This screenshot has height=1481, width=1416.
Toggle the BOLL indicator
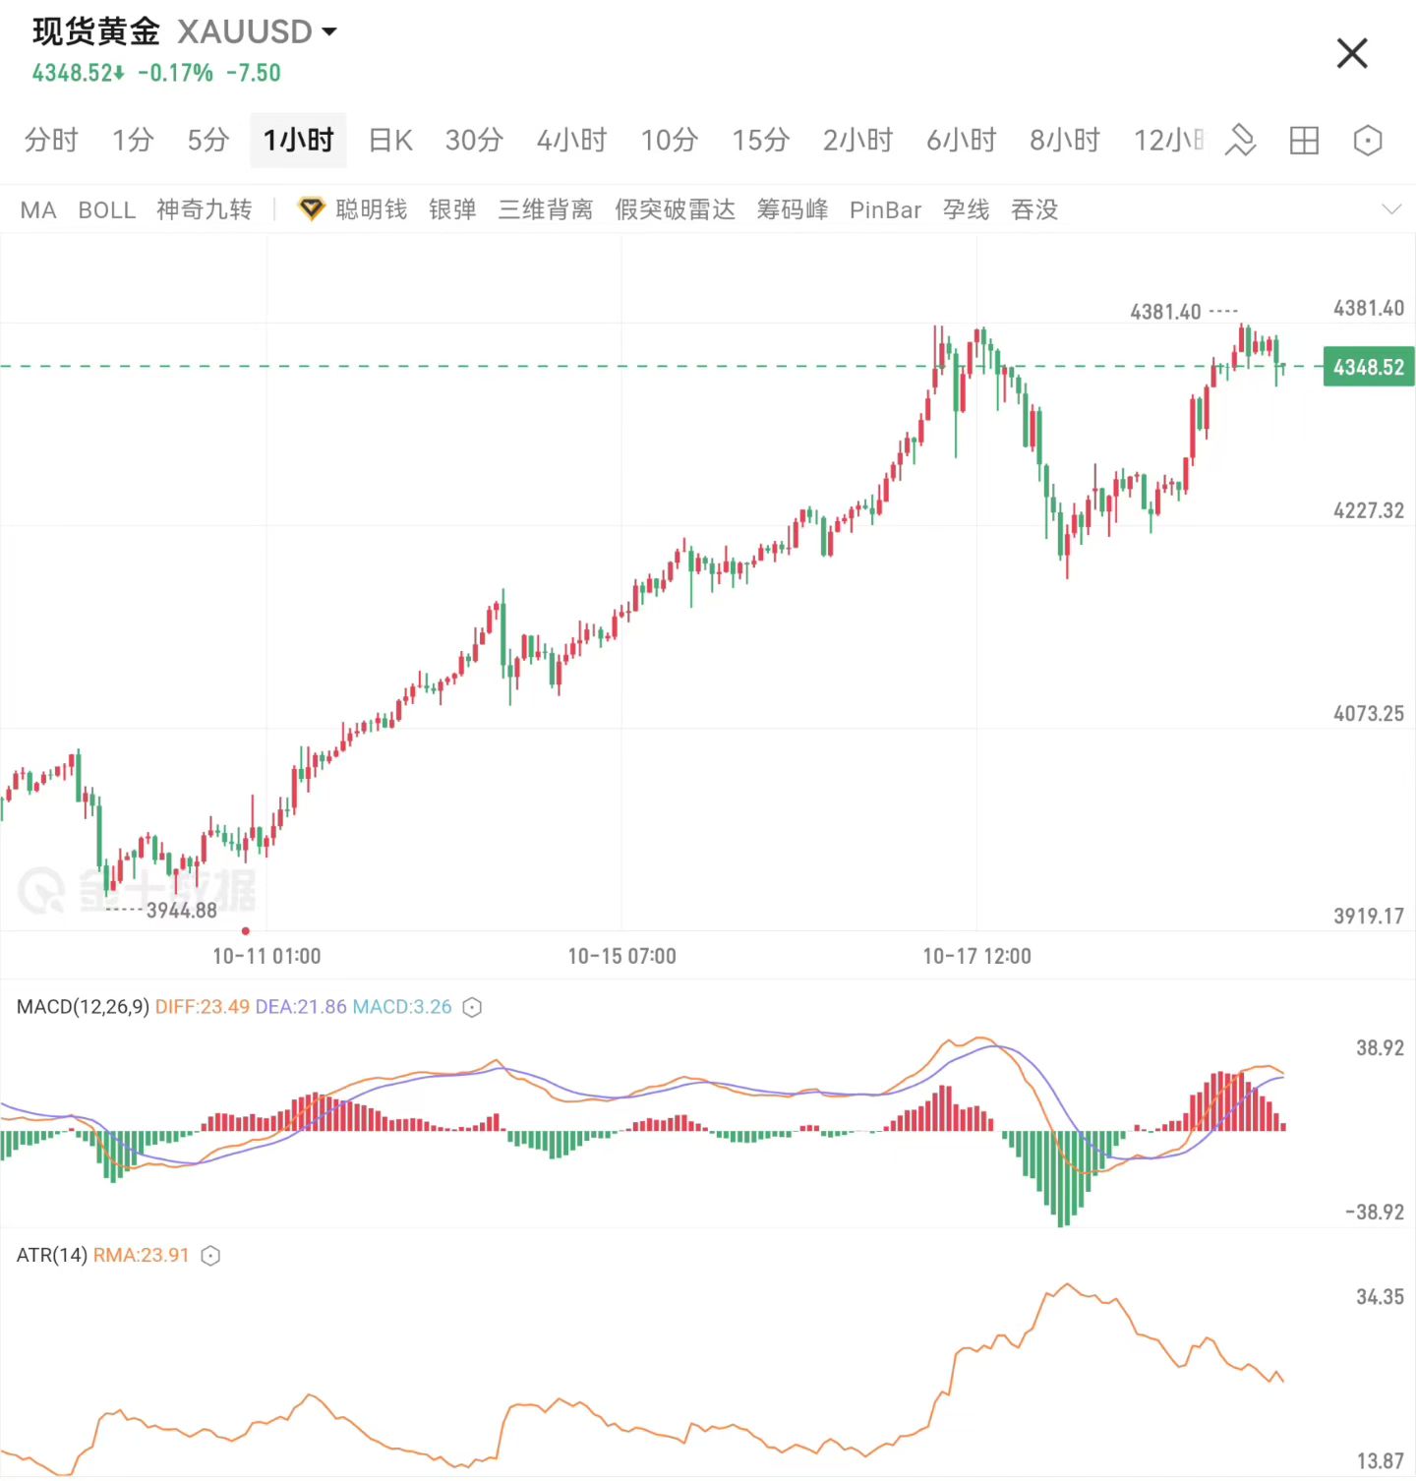[106, 209]
